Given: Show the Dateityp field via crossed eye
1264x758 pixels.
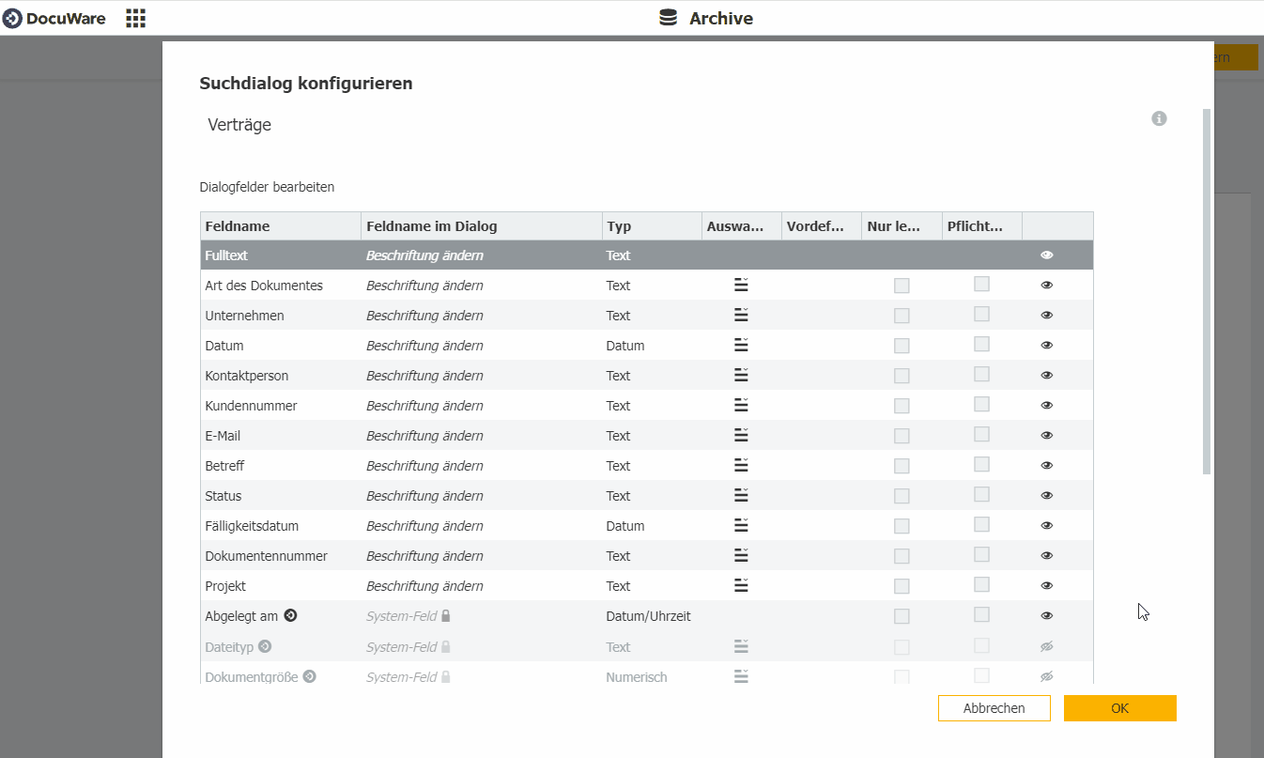Looking at the screenshot, I should (x=1047, y=646).
